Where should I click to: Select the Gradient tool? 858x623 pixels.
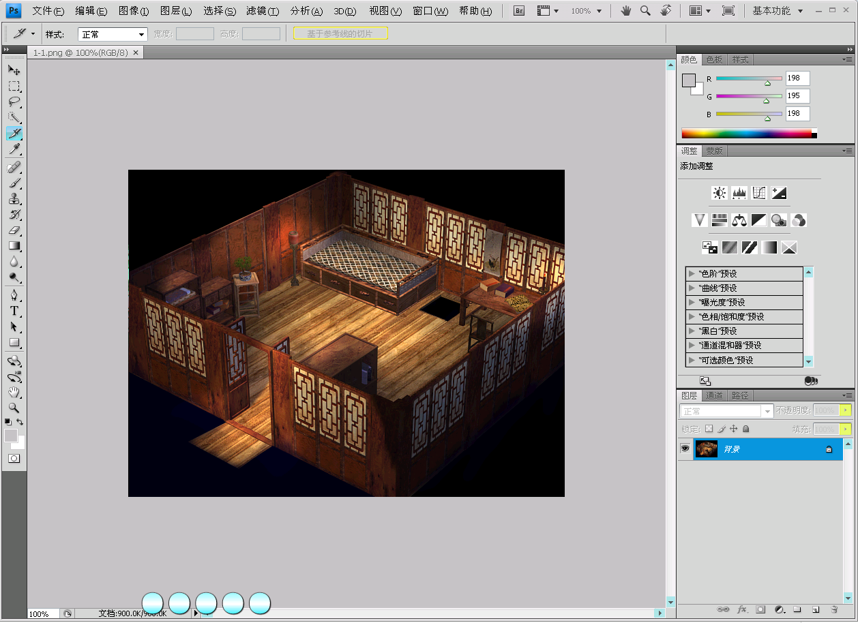click(14, 246)
